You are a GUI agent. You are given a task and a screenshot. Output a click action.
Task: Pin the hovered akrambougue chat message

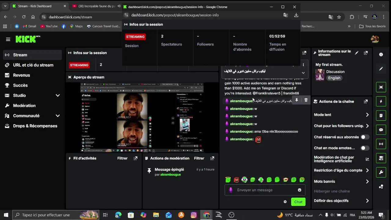point(297,100)
